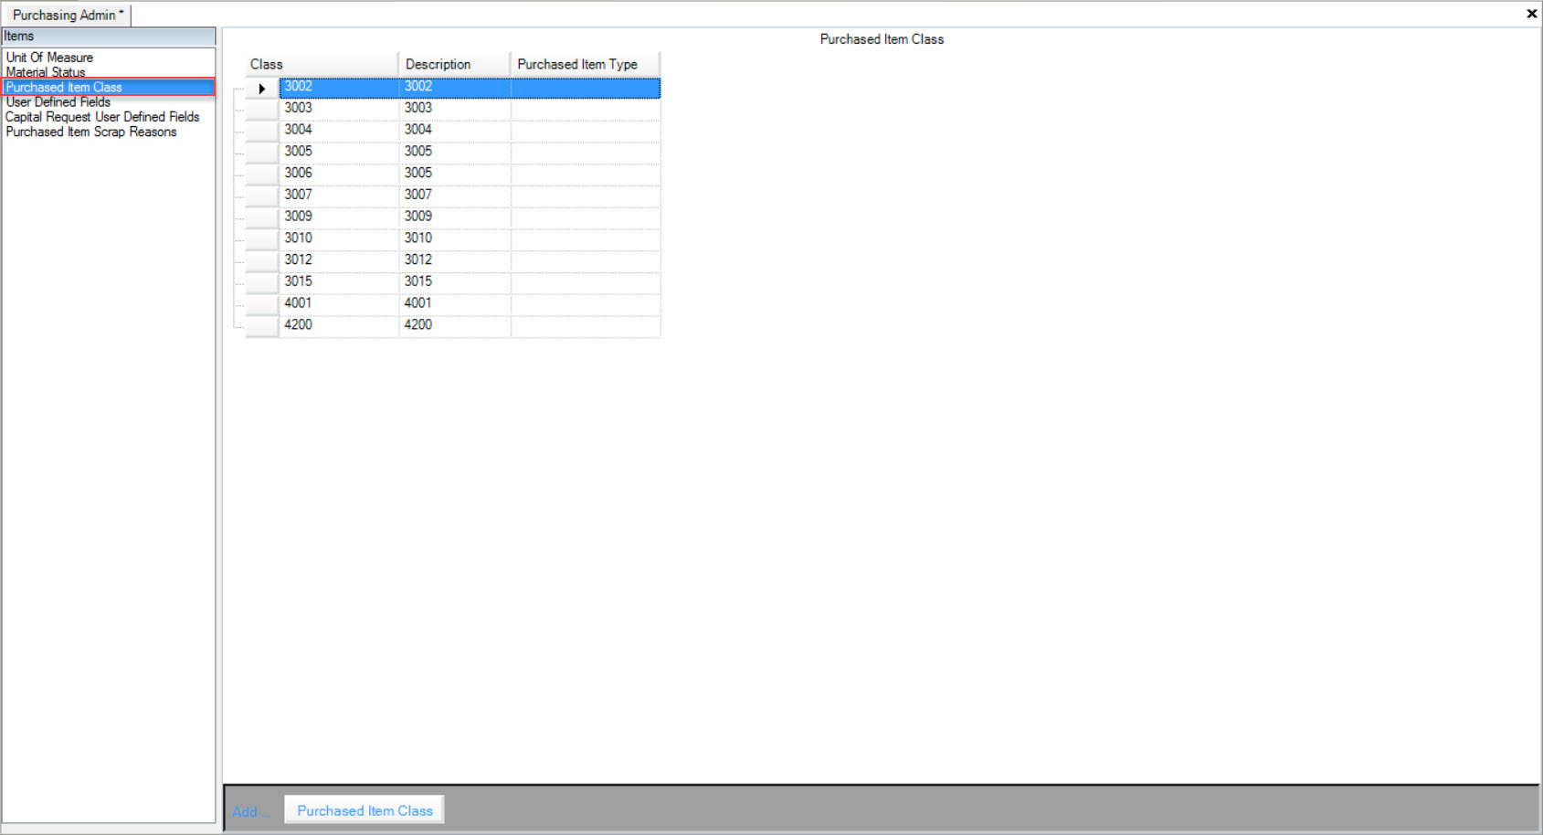Open Unit Of Measure settings

(49, 58)
